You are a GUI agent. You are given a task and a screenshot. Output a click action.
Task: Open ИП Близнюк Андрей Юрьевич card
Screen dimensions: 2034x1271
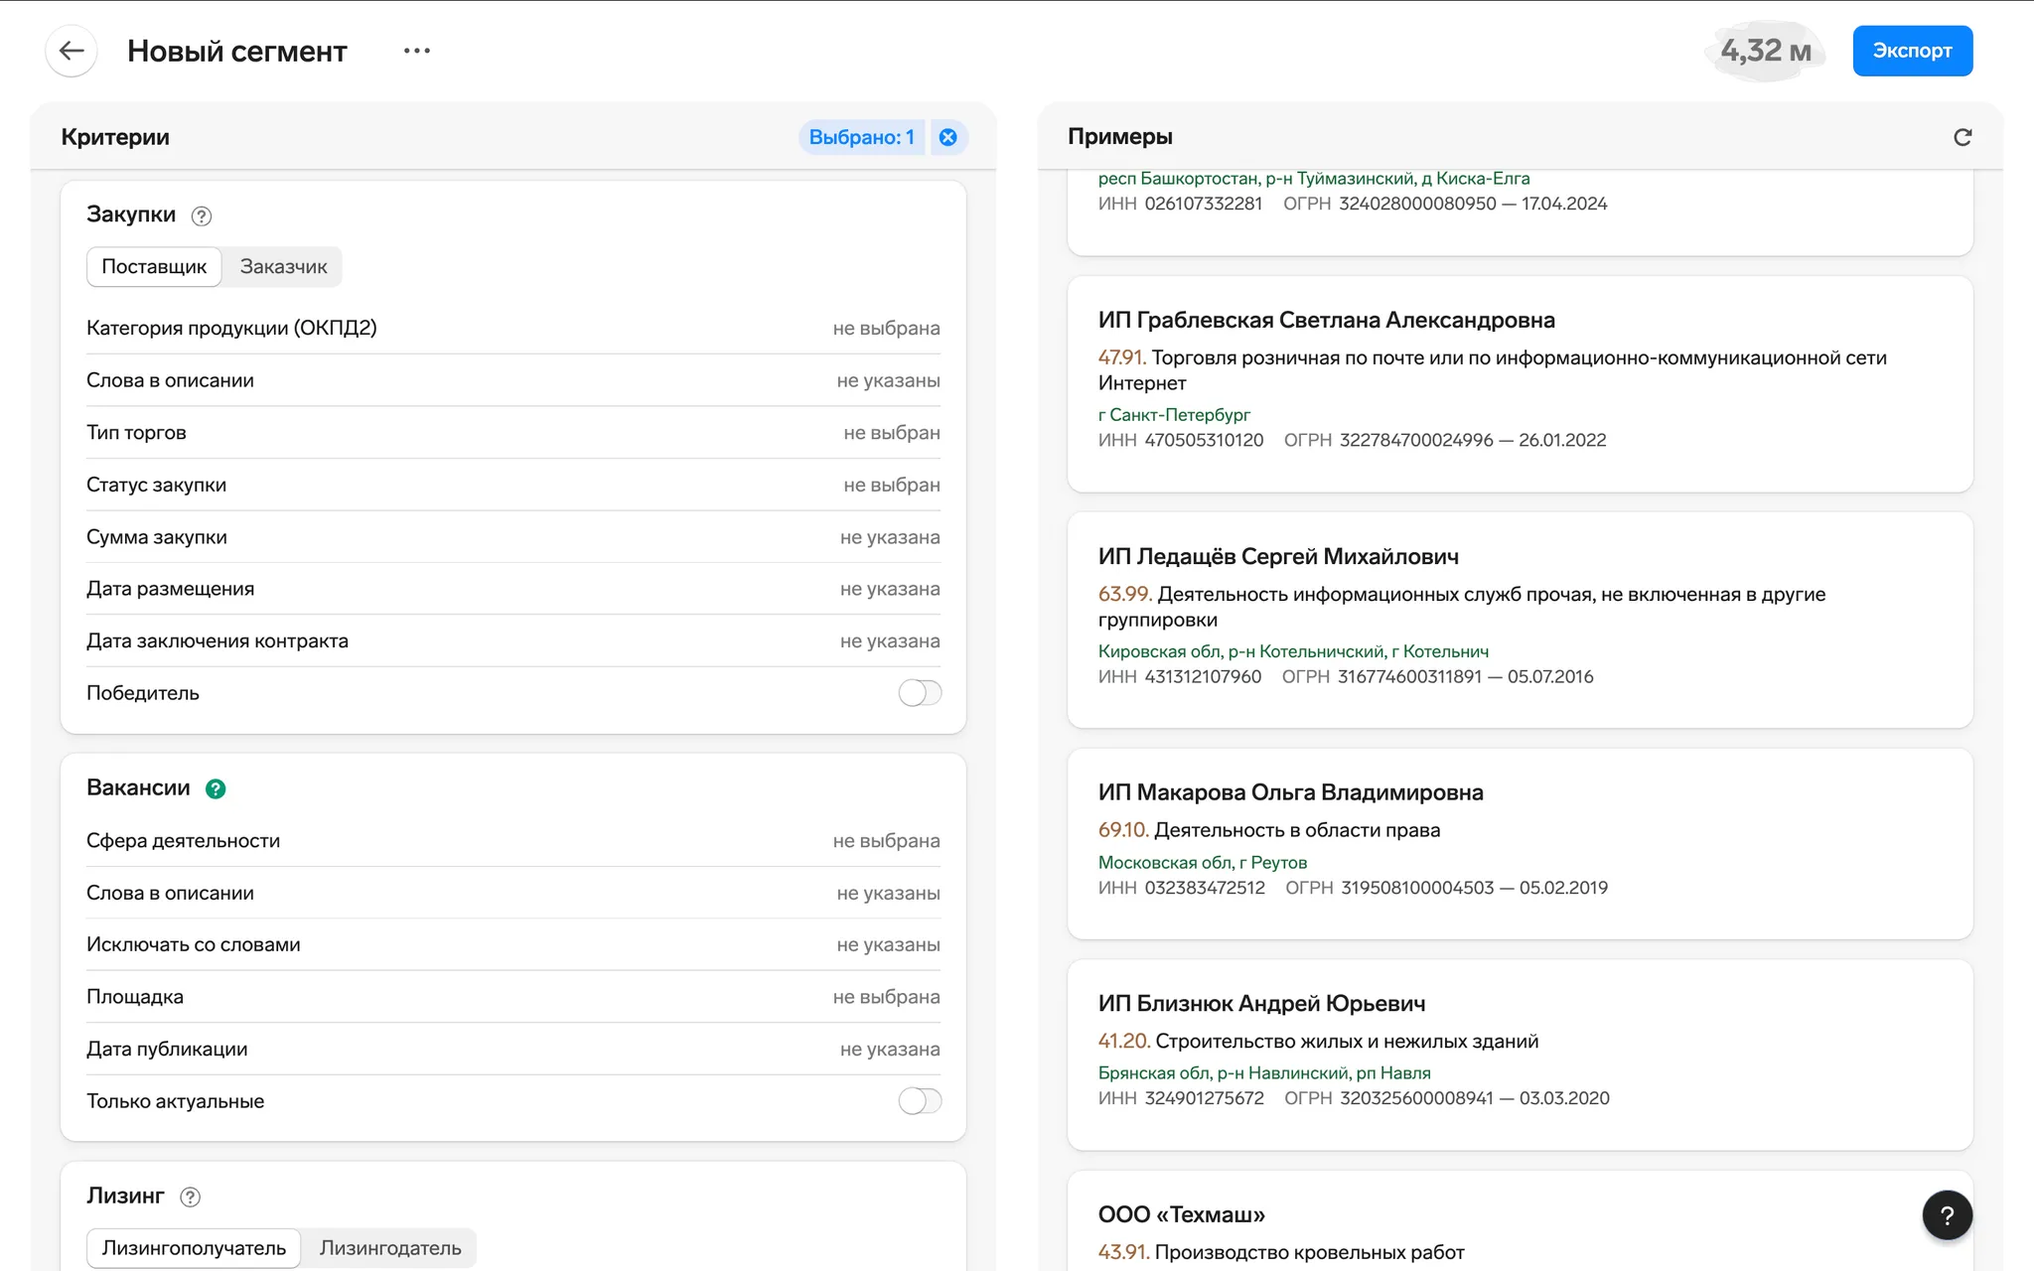point(1520,1055)
